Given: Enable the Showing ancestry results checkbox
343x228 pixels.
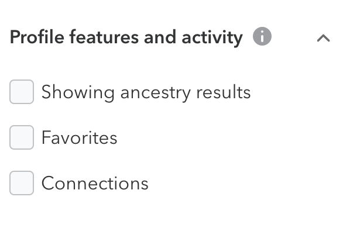Looking at the screenshot, I should (x=22, y=92).
